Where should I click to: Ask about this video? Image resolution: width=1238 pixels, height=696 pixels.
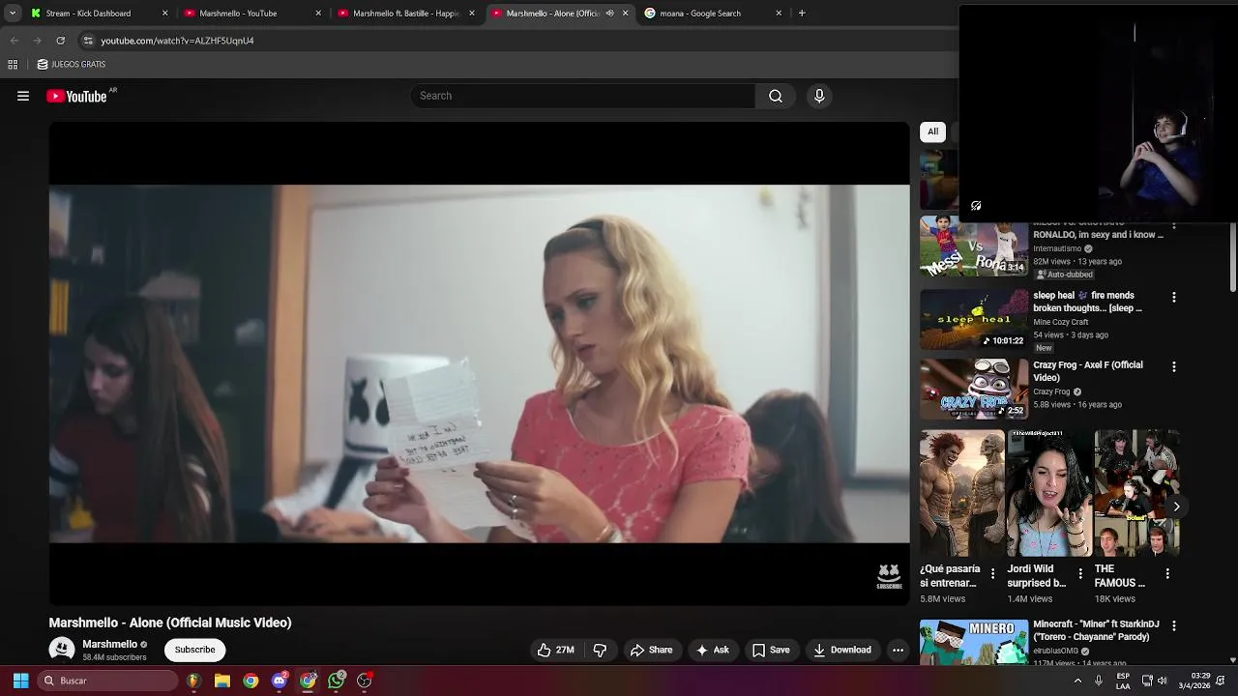[x=712, y=650]
